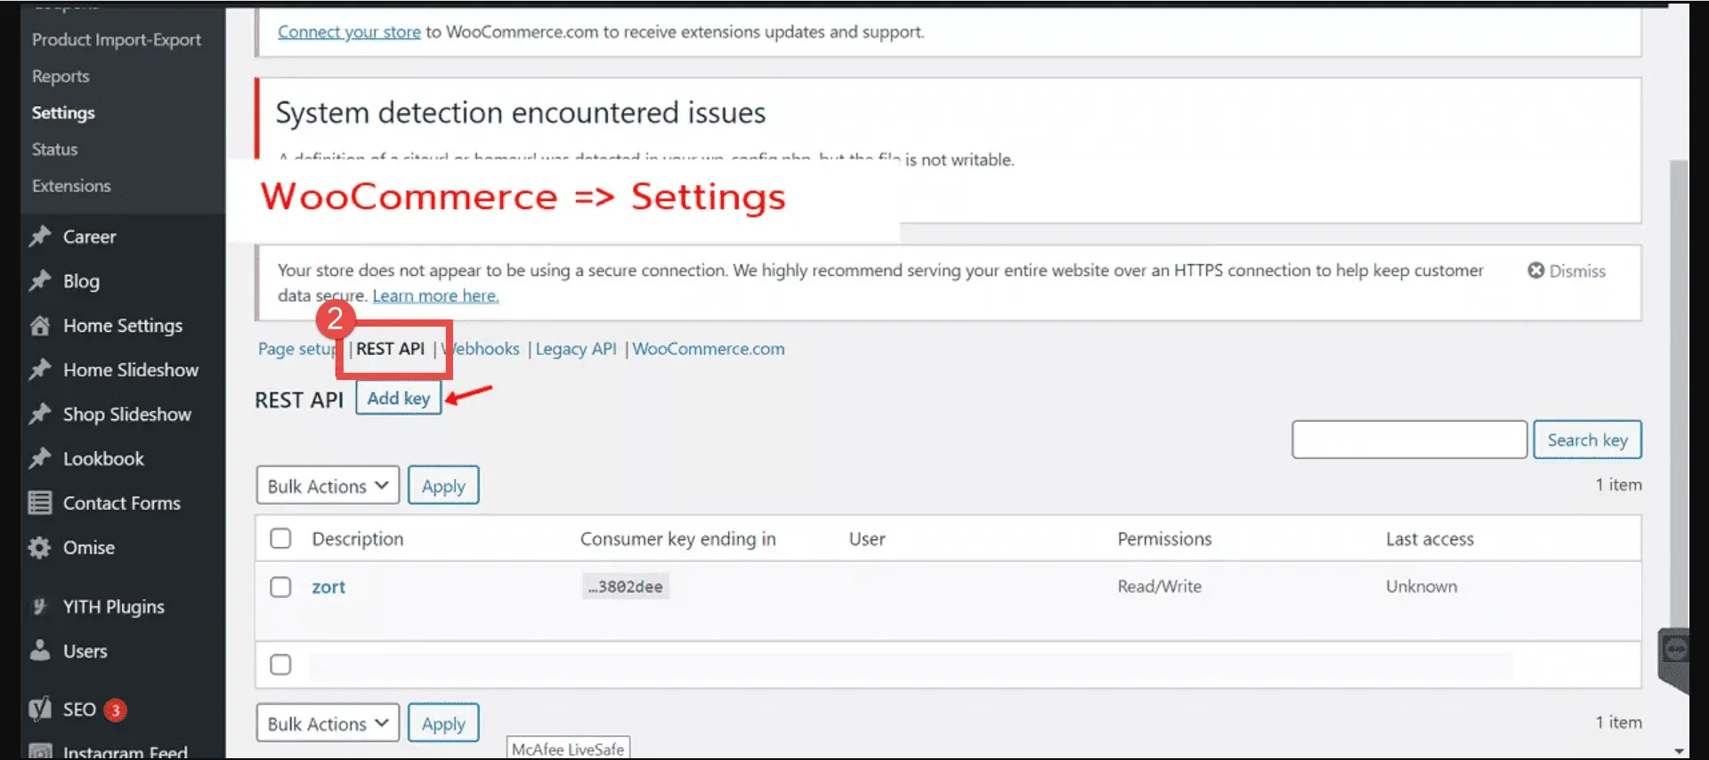Screen dimensions: 1709x760
Task: Focus the search key input field
Action: point(1409,440)
